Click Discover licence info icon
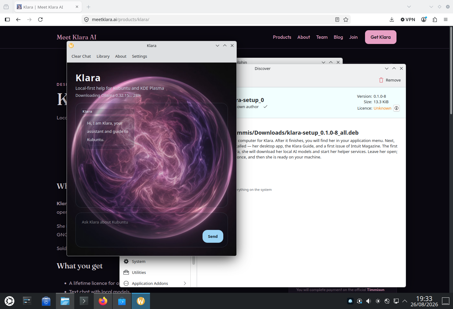Image resolution: width=453 pixels, height=309 pixels. pos(396,108)
